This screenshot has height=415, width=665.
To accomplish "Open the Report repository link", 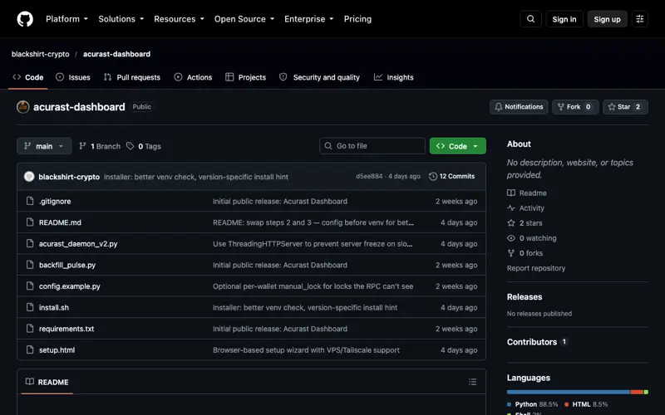I will tap(535, 268).
